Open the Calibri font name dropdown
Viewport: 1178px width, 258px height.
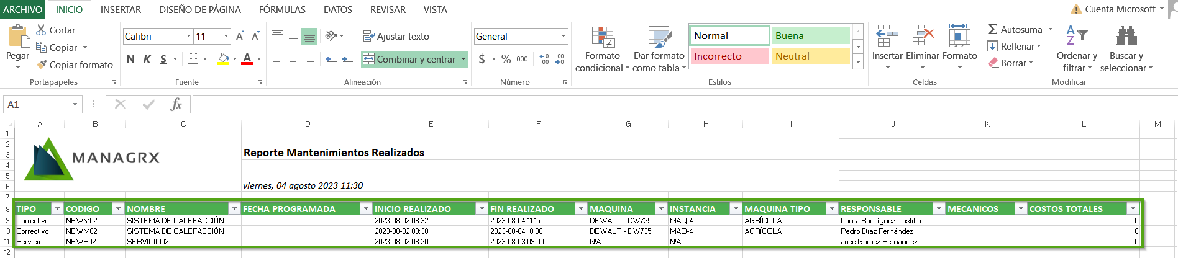point(189,37)
